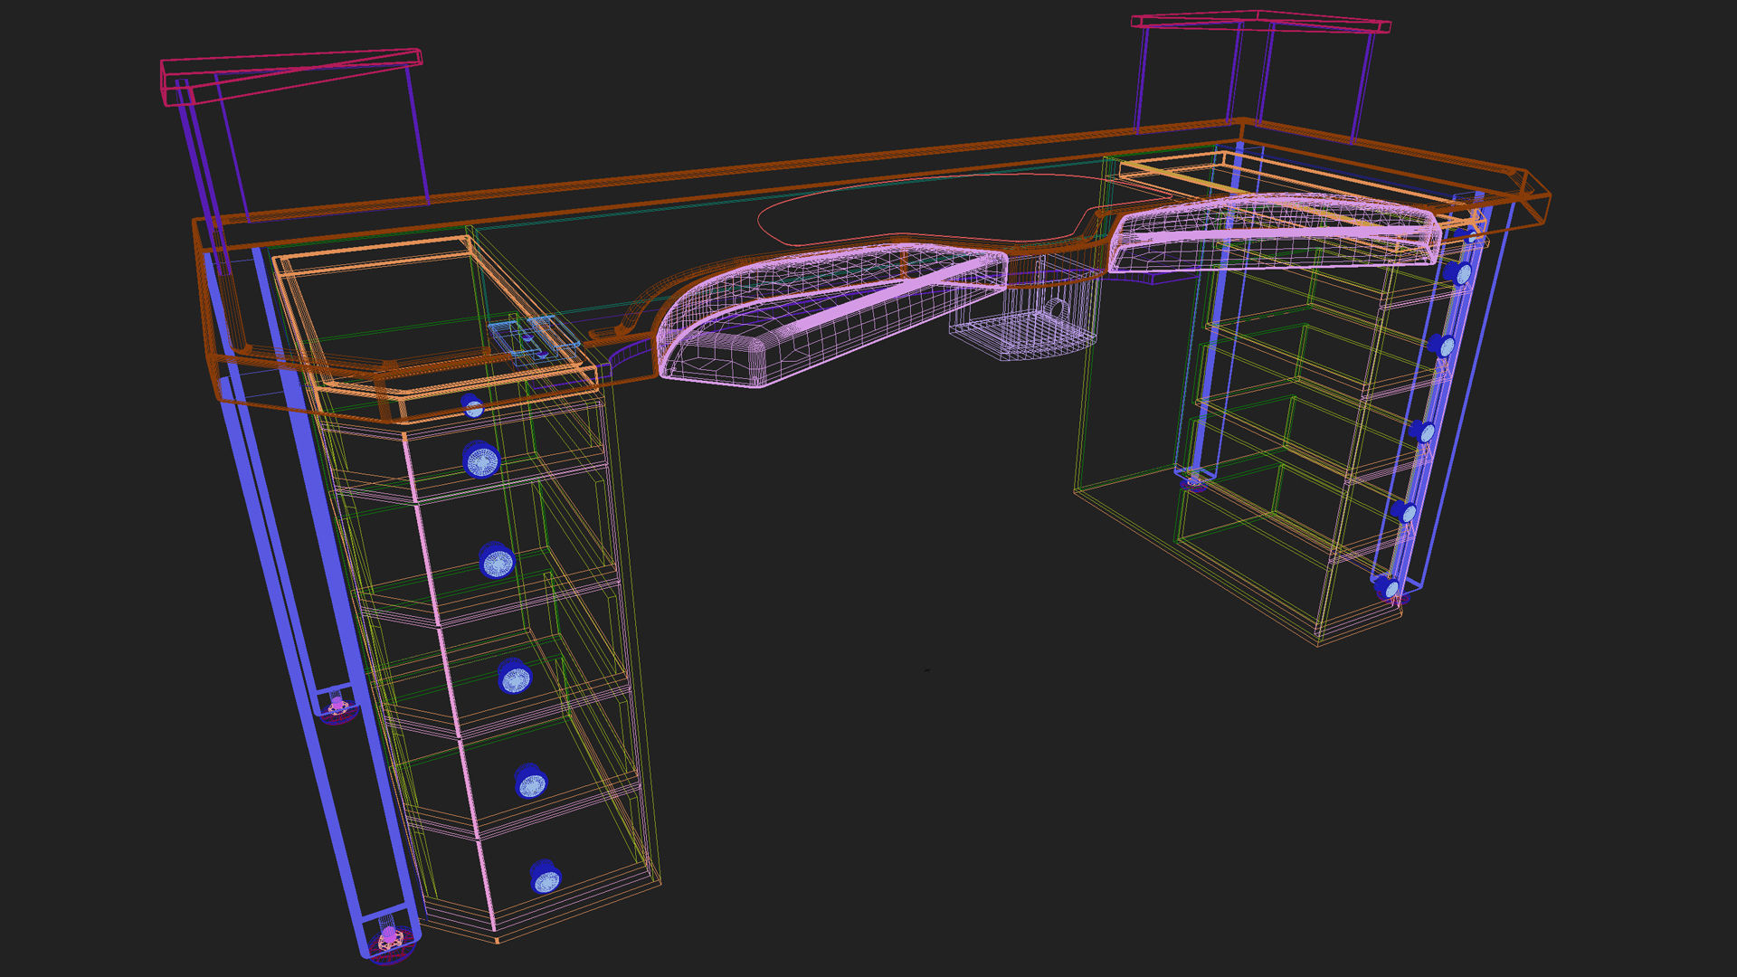Image resolution: width=1737 pixels, height=977 pixels.
Task: Click the magenta upper-right raised shelf
Action: pyautogui.click(x=1261, y=22)
